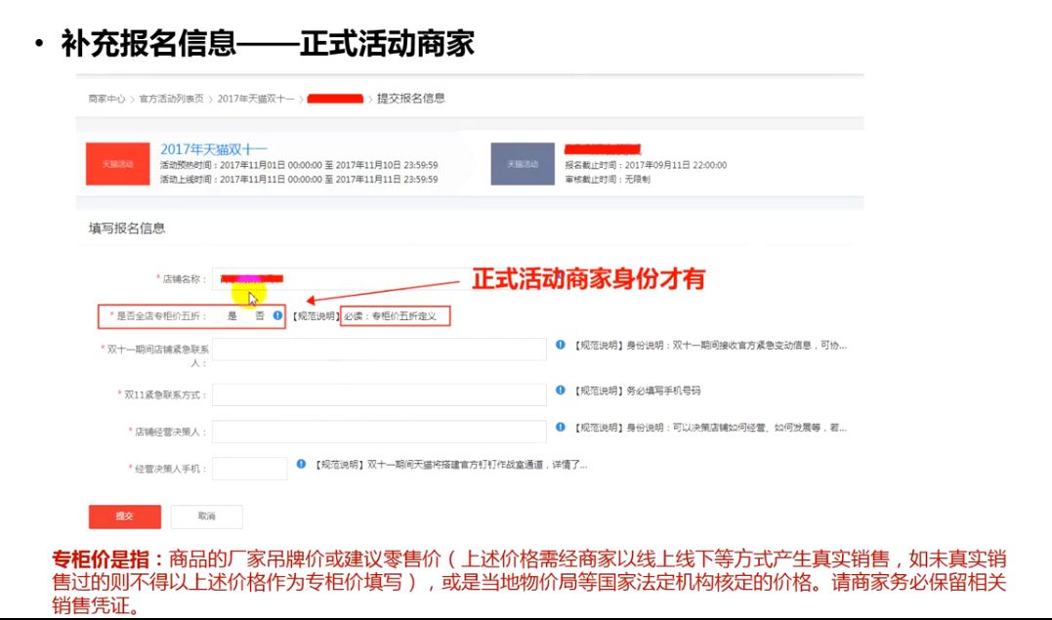Click the red 提交 button

pos(125,517)
